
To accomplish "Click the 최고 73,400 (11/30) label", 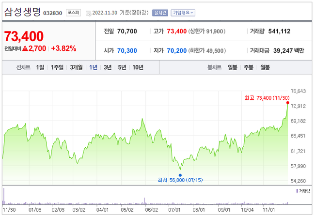I will coord(267,98).
